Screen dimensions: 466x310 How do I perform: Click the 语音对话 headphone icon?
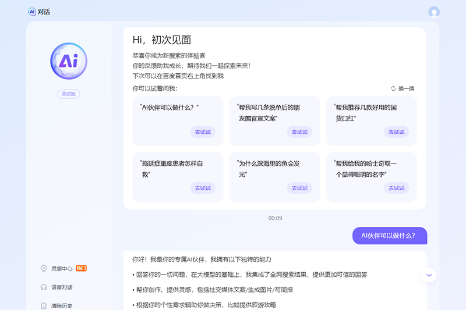[x=44, y=287]
